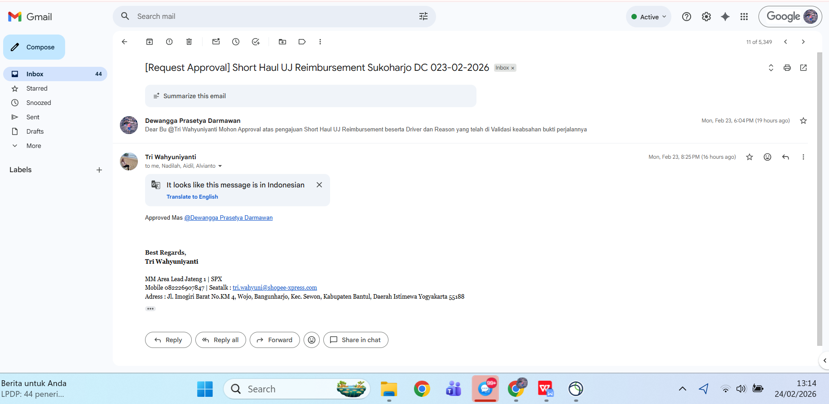Open more options for Tri Wahyuniyanti's message
The image size is (829, 404).
point(803,157)
